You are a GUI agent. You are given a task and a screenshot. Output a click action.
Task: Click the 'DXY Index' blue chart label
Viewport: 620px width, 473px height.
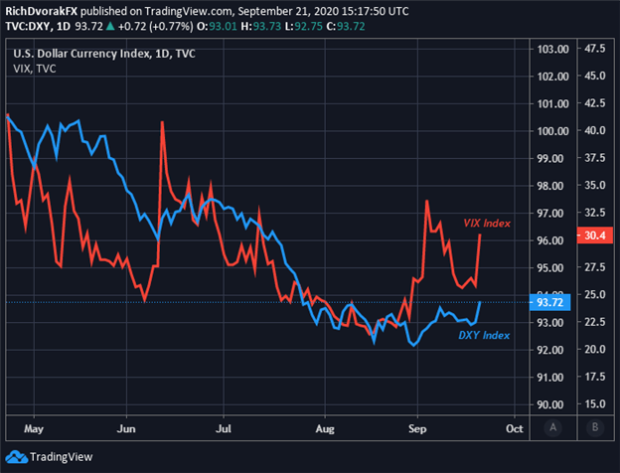click(484, 335)
